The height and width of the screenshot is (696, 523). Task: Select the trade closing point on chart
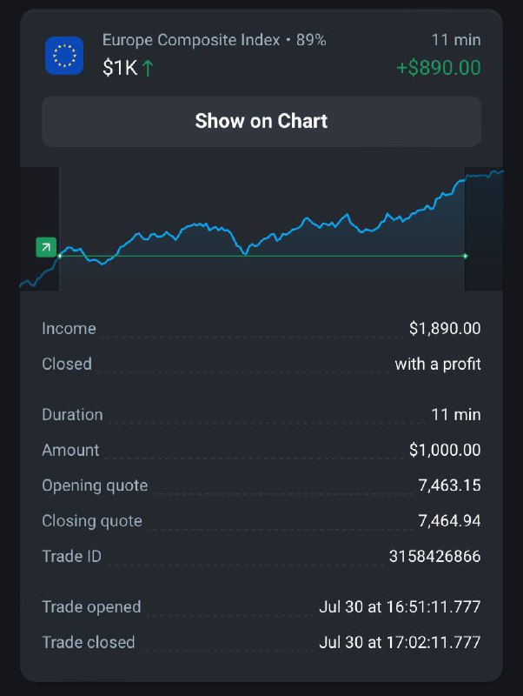pyautogui.click(x=466, y=256)
